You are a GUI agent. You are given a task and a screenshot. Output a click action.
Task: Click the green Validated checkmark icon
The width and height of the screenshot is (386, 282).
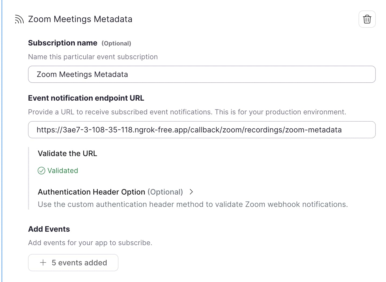point(41,171)
